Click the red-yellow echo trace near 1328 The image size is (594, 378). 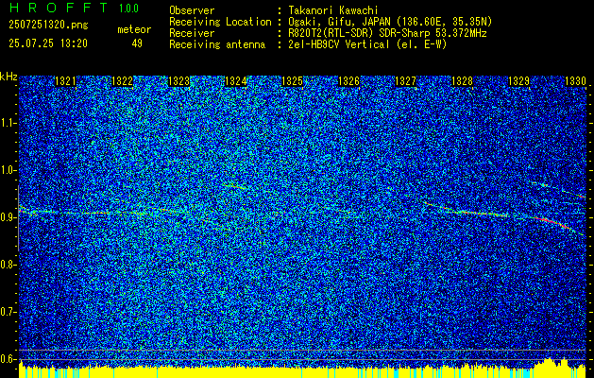click(467, 211)
